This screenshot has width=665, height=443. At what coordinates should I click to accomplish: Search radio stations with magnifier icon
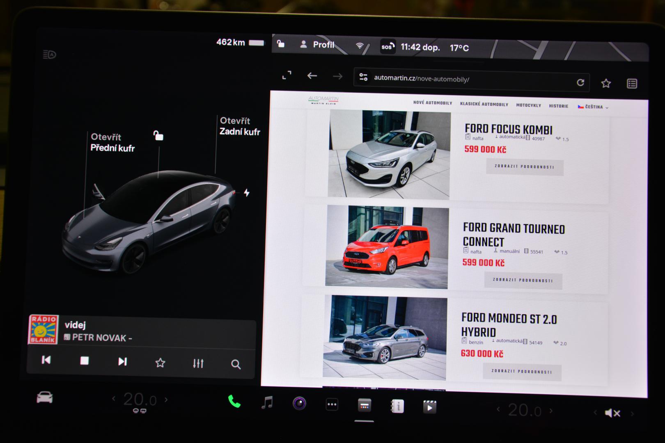click(x=236, y=364)
